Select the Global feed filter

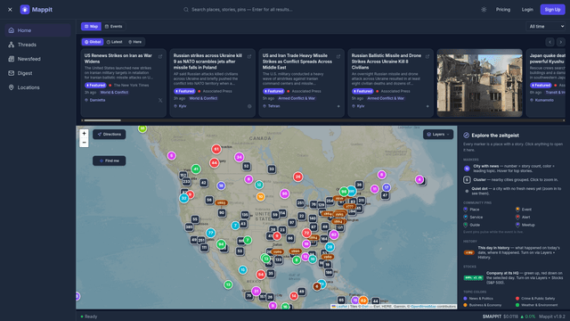(93, 42)
